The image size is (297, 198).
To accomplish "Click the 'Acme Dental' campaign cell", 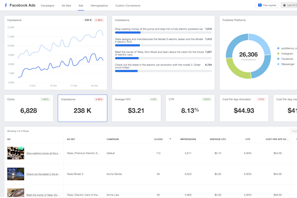I will pos(114,174).
